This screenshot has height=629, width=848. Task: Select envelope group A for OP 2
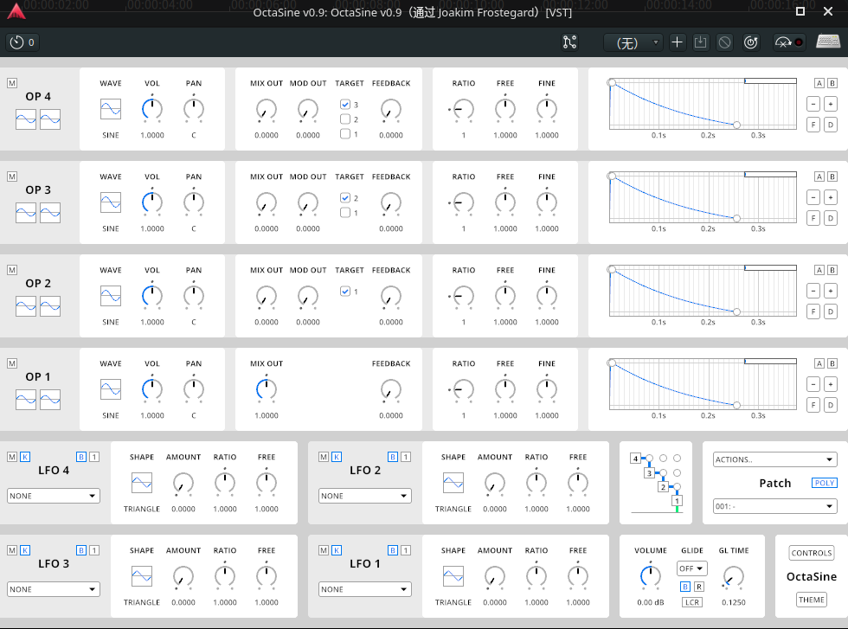click(819, 270)
